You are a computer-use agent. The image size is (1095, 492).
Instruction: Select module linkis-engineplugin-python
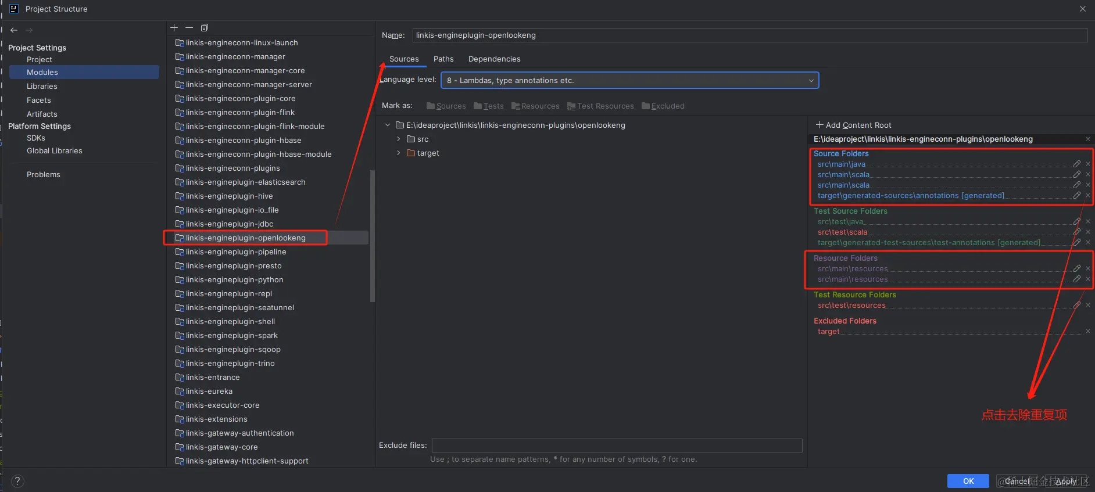[235, 279]
